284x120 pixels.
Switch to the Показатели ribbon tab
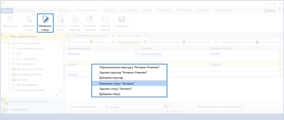pyautogui.click(x=129, y=10)
